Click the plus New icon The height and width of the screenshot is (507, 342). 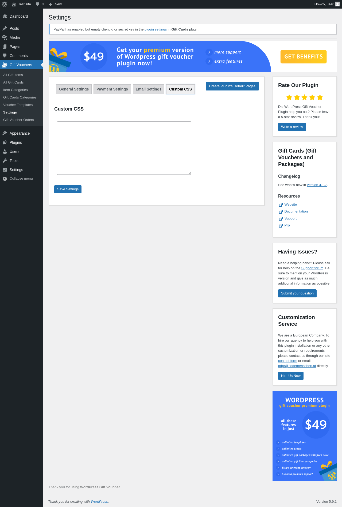click(50, 4)
